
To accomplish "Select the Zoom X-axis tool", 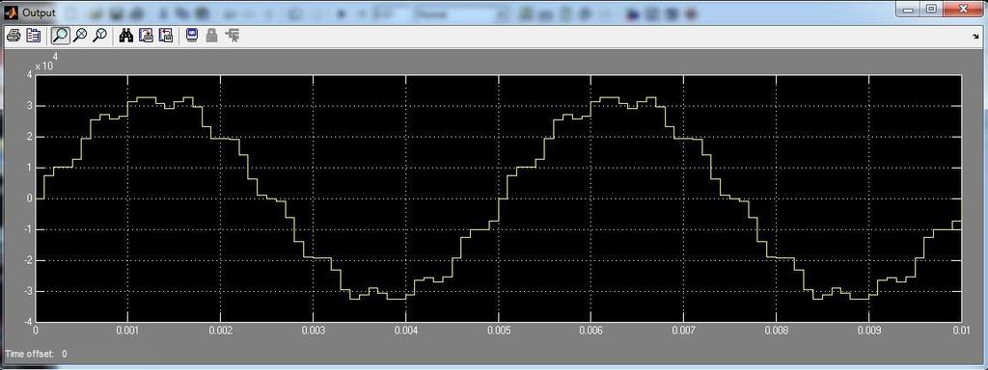I will point(79,36).
